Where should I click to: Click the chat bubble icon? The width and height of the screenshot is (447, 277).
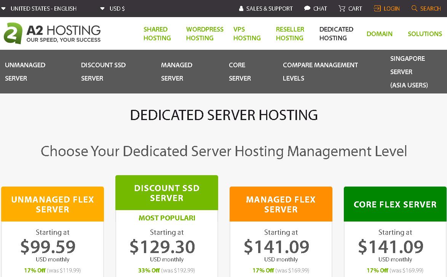(307, 8)
